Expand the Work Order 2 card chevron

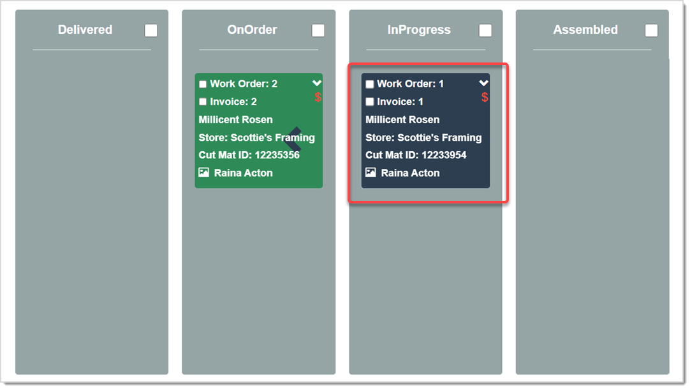tap(317, 83)
